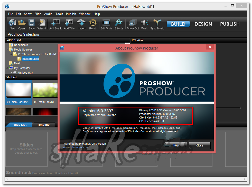Open the Audio menu
The image size is (252, 187).
pos(48,14)
